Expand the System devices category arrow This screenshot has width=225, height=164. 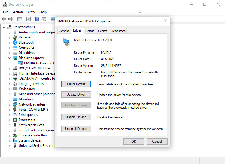(x=9, y=140)
